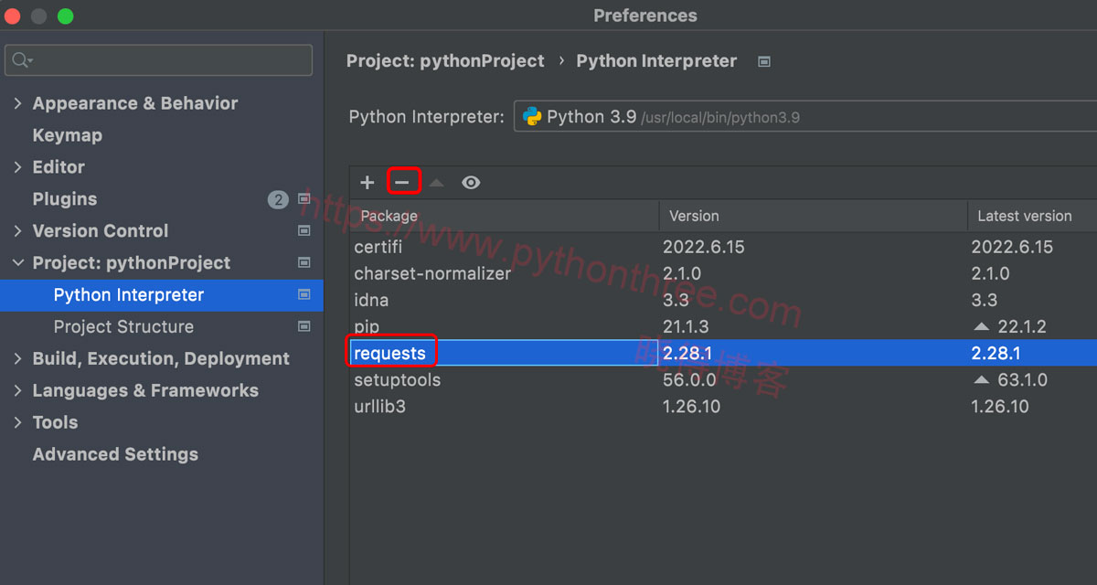Select the idna package row
Viewport: 1097px width, 585px height.
pyautogui.click(x=723, y=300)
